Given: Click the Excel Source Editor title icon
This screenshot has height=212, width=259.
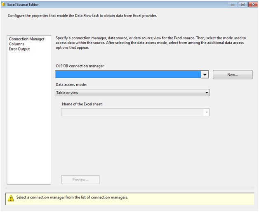Looking at the screenshot, I should (x=3, y=5).
